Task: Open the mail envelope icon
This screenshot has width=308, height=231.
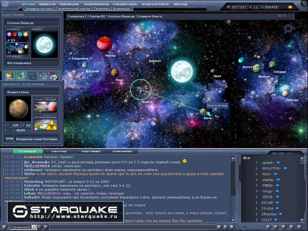Action: [290, 7]
